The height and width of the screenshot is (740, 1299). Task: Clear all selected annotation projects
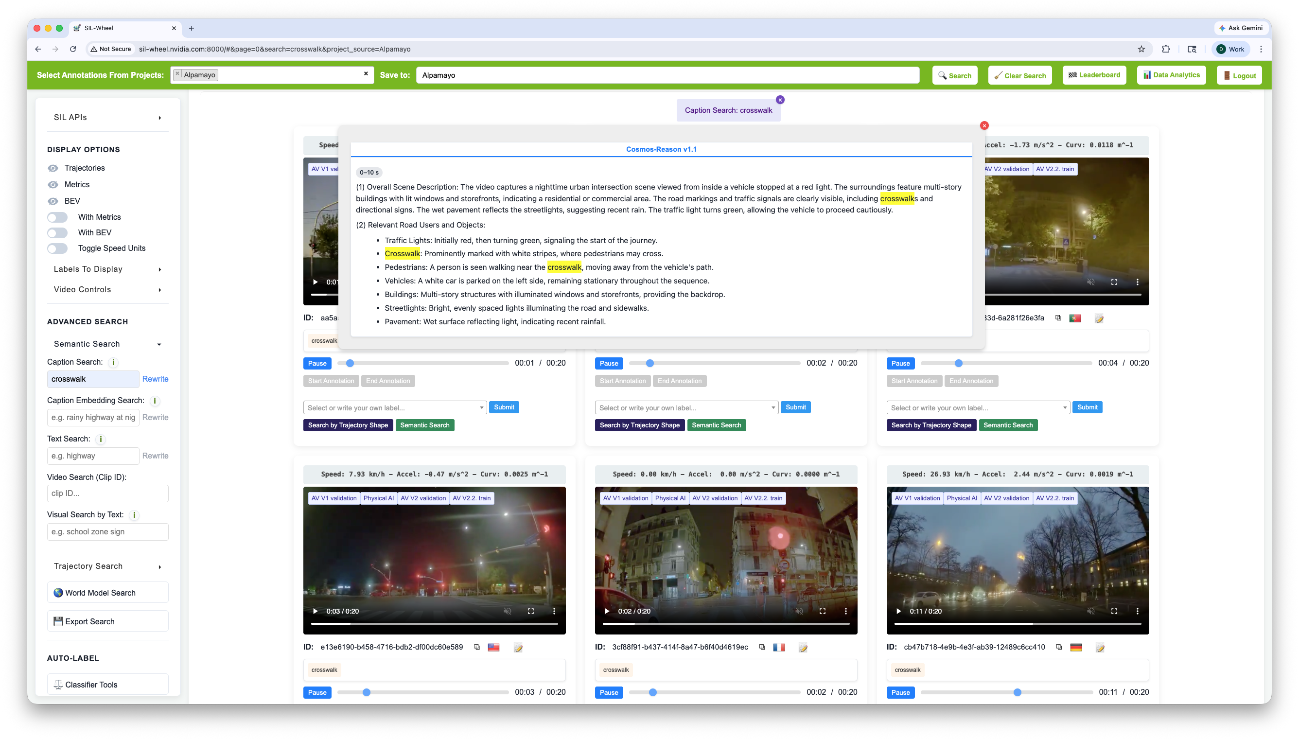(x=366, y=74)
